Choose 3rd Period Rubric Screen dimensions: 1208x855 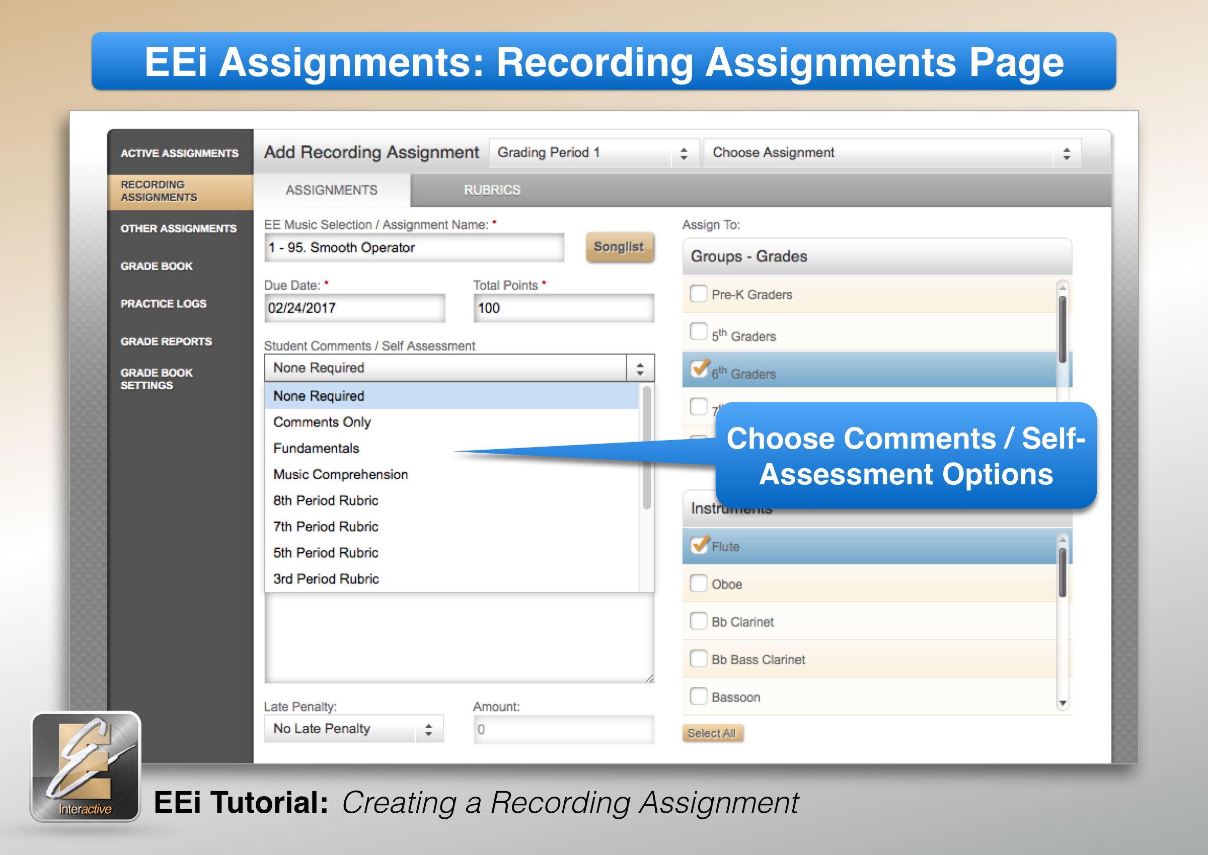coord(452,579)
